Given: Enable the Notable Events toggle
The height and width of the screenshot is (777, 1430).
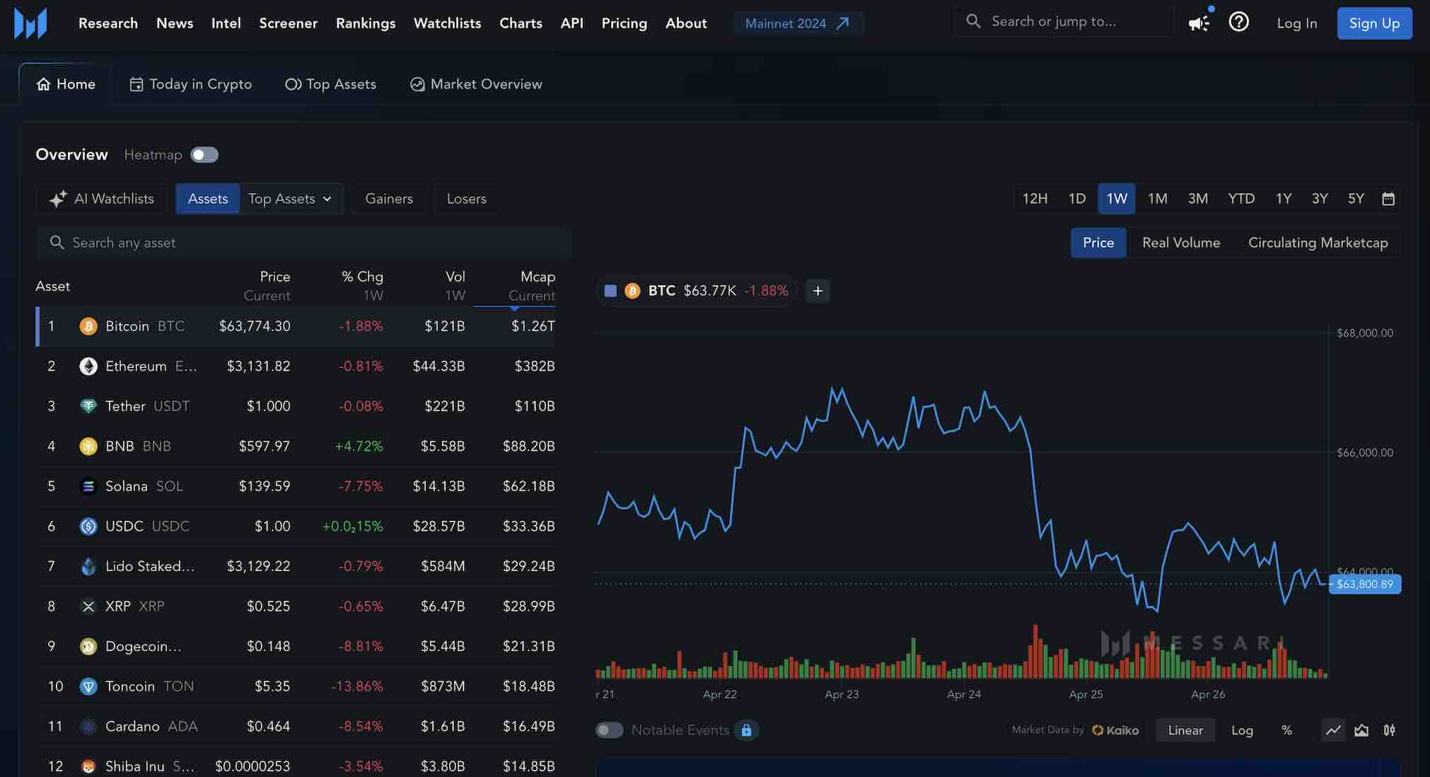Looking at the screenshot, I should pos(609,730).
